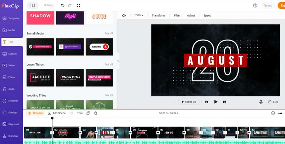Mute video with the speaker icon

(x=124, y=15)
